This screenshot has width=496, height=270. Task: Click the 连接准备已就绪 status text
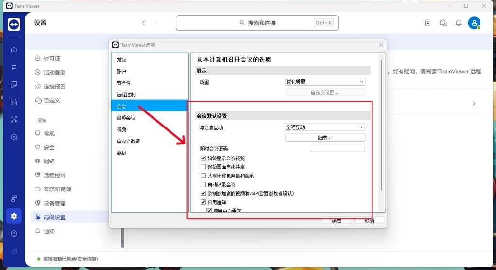(71, 259)
